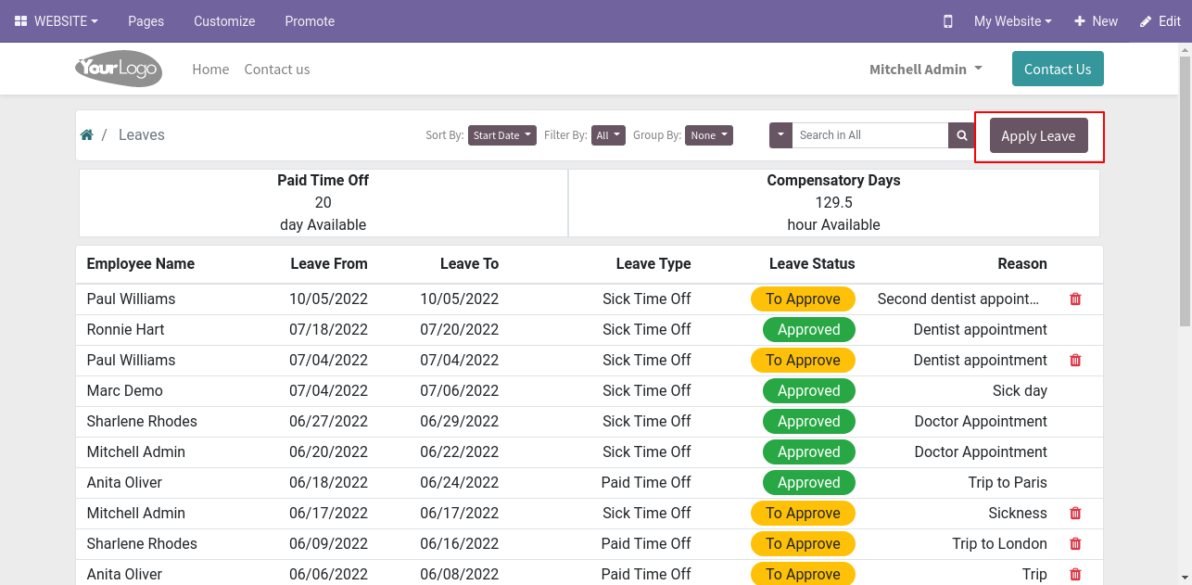Screen dimensions: 1192x585
Task: Click the Trip to Paris reason
Action: tap(1008, 483)
